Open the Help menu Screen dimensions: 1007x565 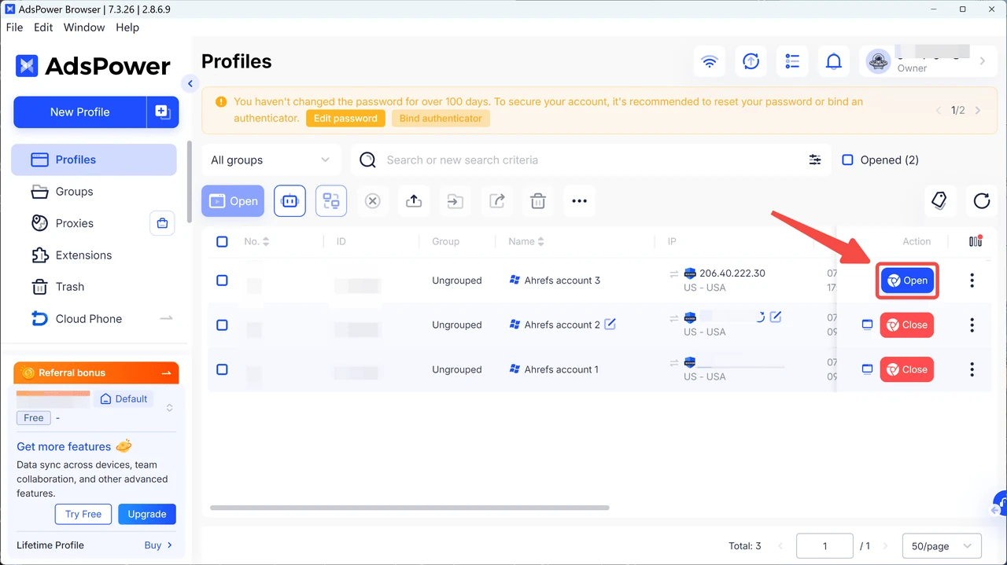(x=127, y=27)
